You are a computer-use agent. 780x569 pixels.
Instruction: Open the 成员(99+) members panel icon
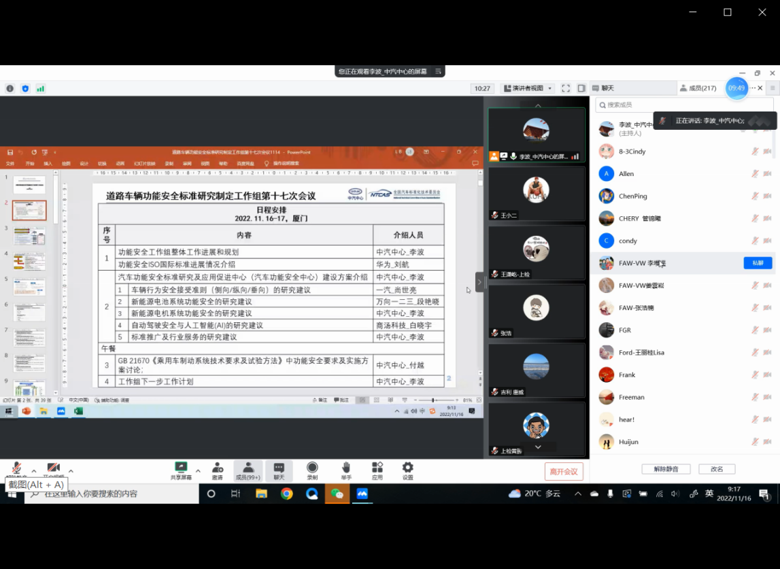pos(248,470)
